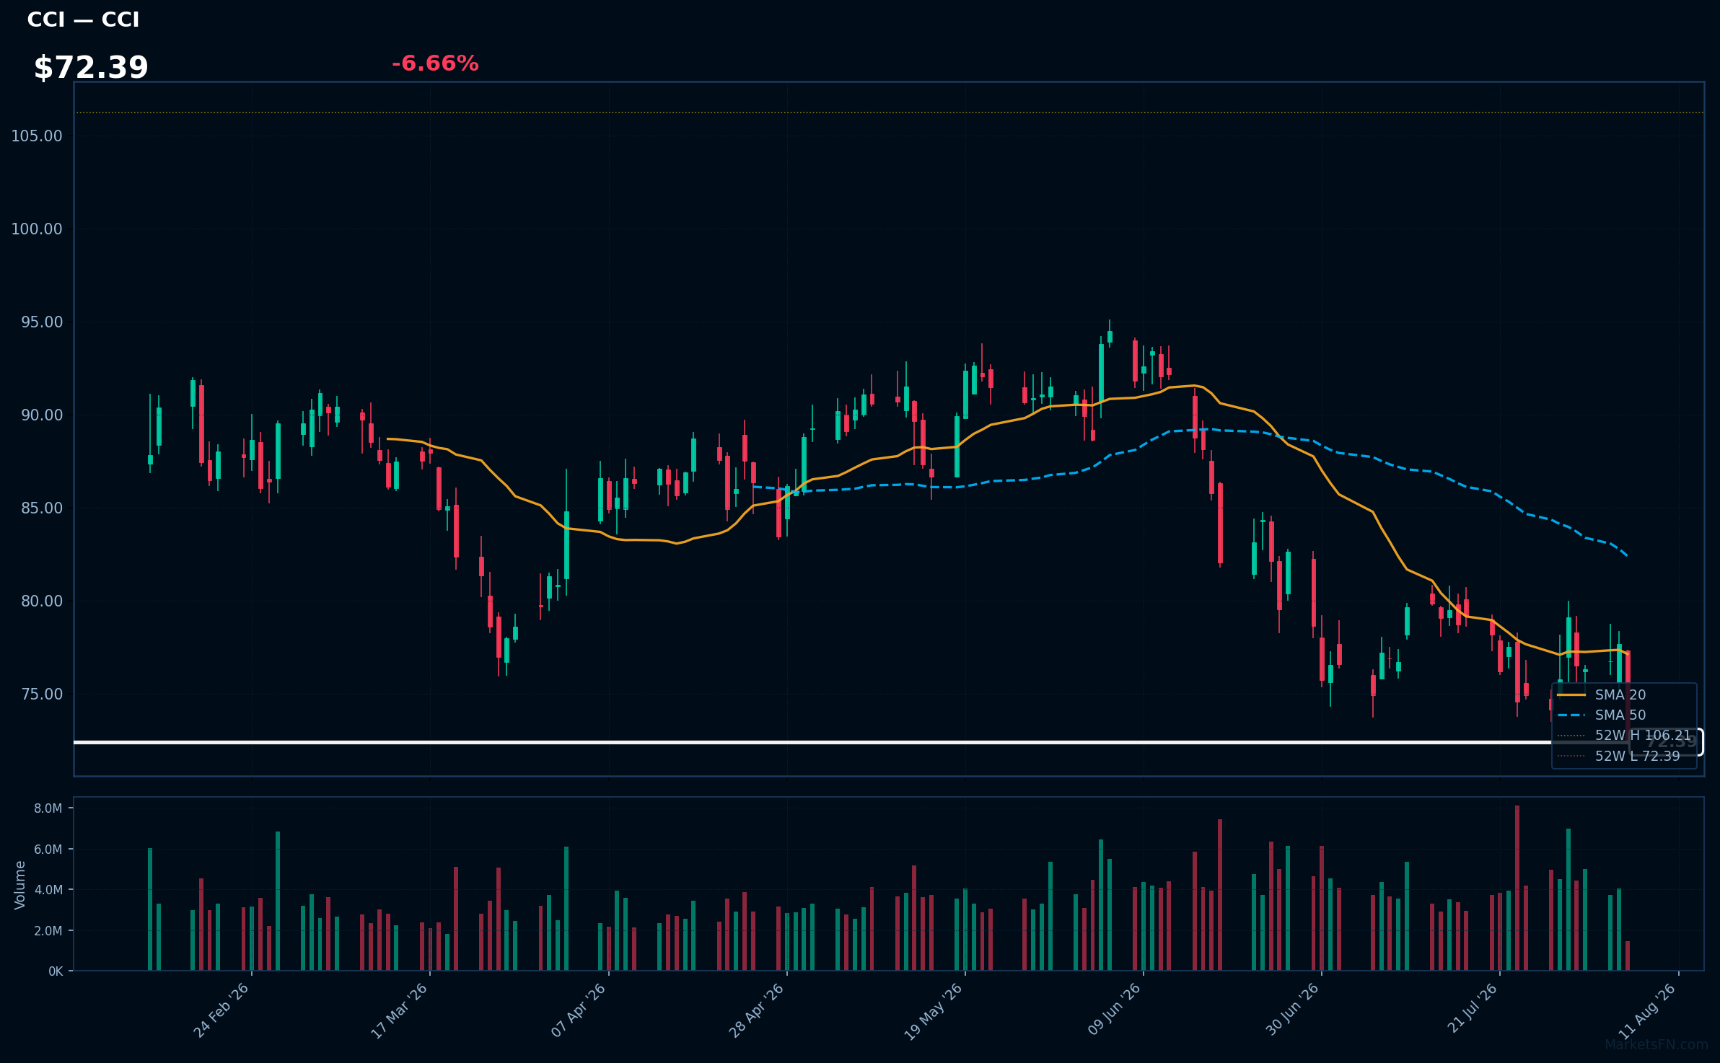1720x1063 pixels.
Task: Click the 30 Jun '26 date label
Action: pos(1292,1010)
